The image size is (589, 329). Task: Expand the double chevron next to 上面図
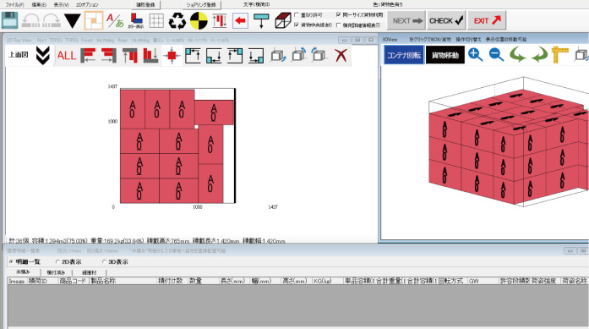43,55
